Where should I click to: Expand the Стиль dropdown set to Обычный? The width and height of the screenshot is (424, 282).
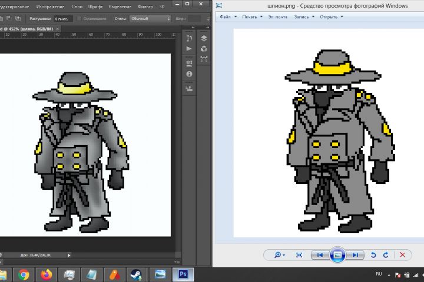(150, 18)
